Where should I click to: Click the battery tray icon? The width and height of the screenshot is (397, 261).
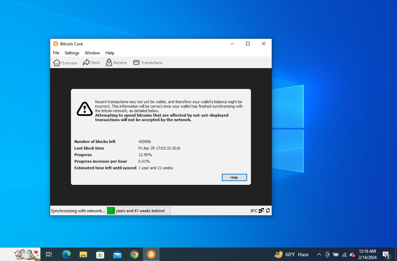[336, 254]
